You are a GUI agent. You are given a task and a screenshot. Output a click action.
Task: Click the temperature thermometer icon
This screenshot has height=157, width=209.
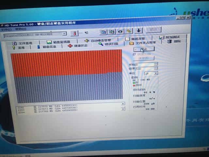[74, 33]
